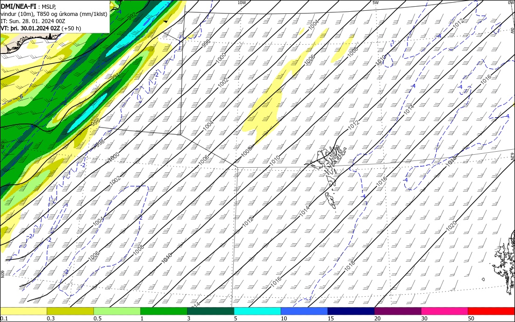Choose the navy 15–20 legend swatch

click(351, 311)
